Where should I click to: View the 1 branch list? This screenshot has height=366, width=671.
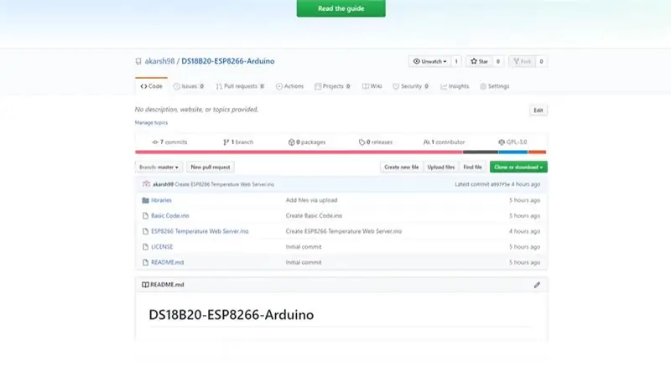(x=238, y=142)
